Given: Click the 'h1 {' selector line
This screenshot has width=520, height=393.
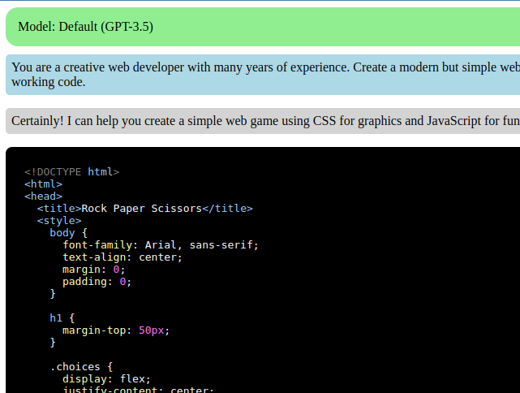Looking at the screenshot, I should coord(62,318).
